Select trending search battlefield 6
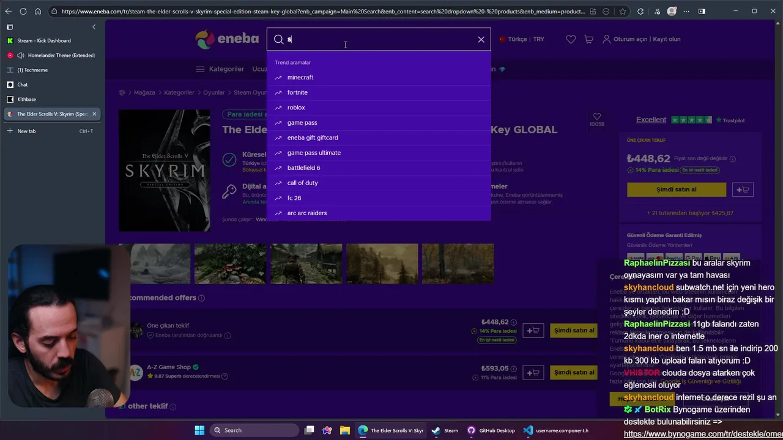 (x=379, y=168)
